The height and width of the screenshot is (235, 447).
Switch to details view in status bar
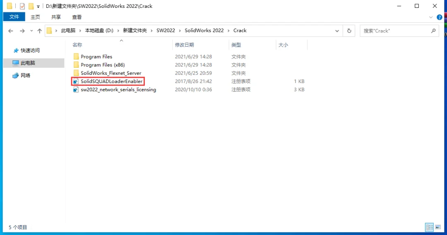tap(429, 227)
